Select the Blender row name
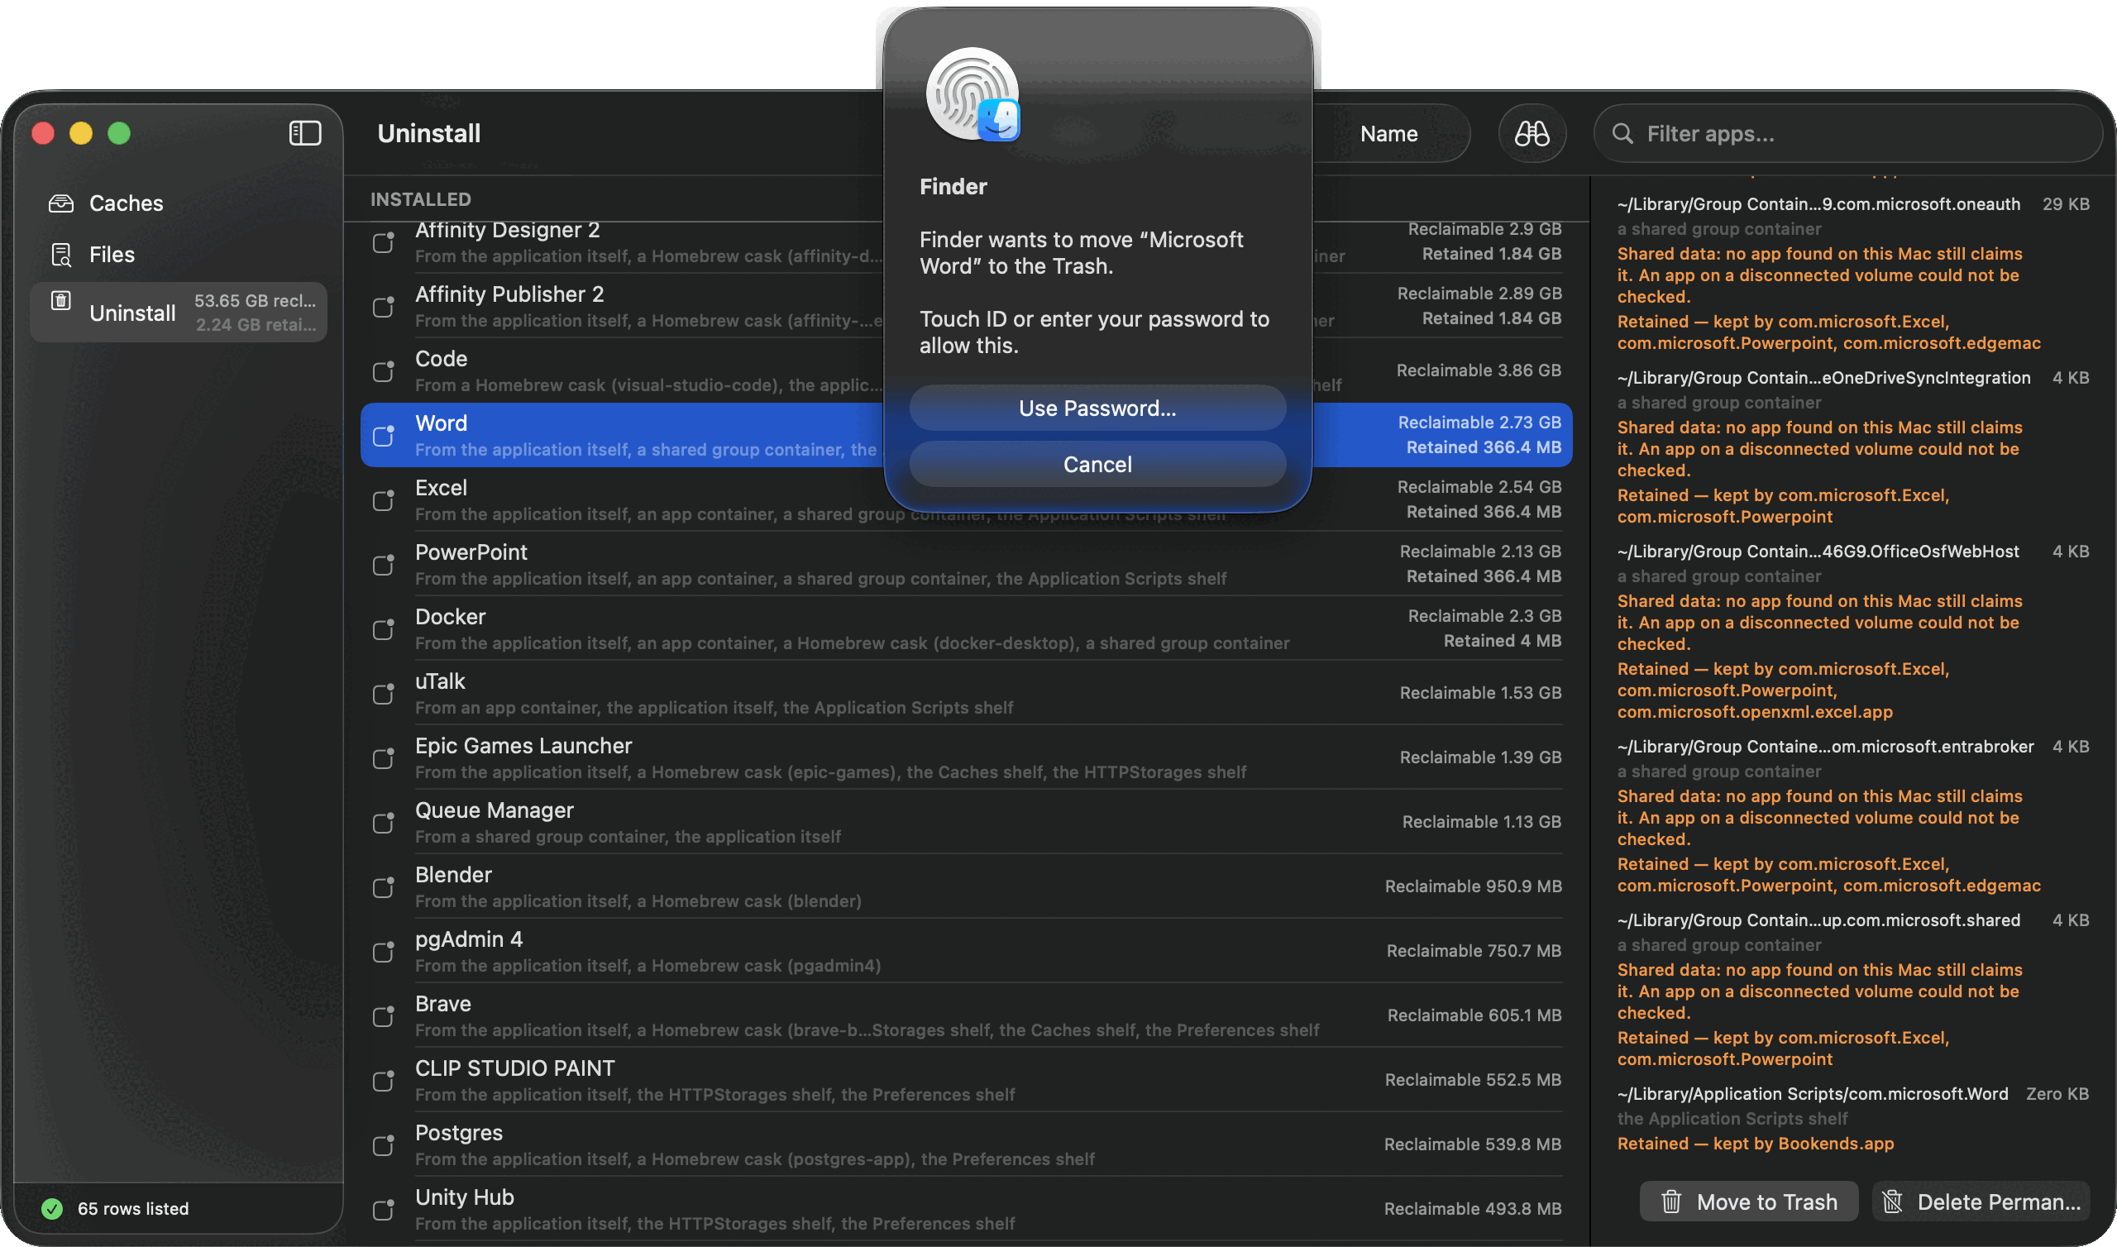Screen dimensions: 2117x1247 (x=454, y=875)
